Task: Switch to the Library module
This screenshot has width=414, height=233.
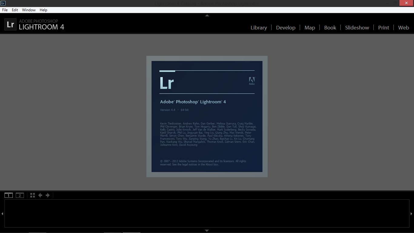Action: point(259,28)
